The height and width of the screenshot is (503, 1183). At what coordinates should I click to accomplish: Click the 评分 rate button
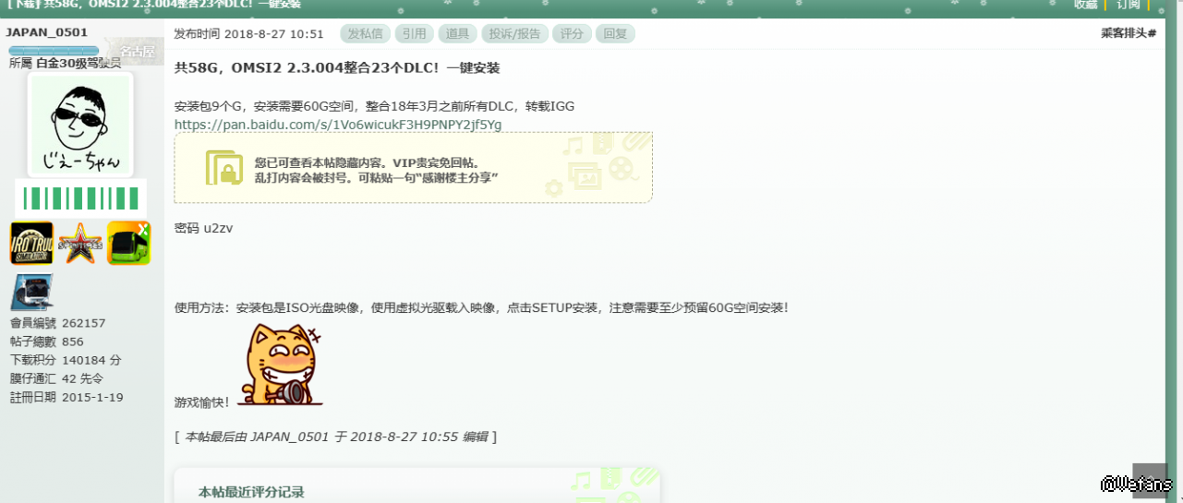pyautogui.click(x=572, y=34)
